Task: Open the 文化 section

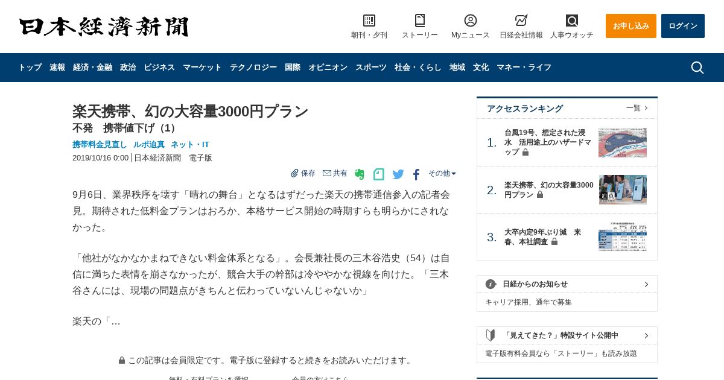Action: tap(481, 68)
